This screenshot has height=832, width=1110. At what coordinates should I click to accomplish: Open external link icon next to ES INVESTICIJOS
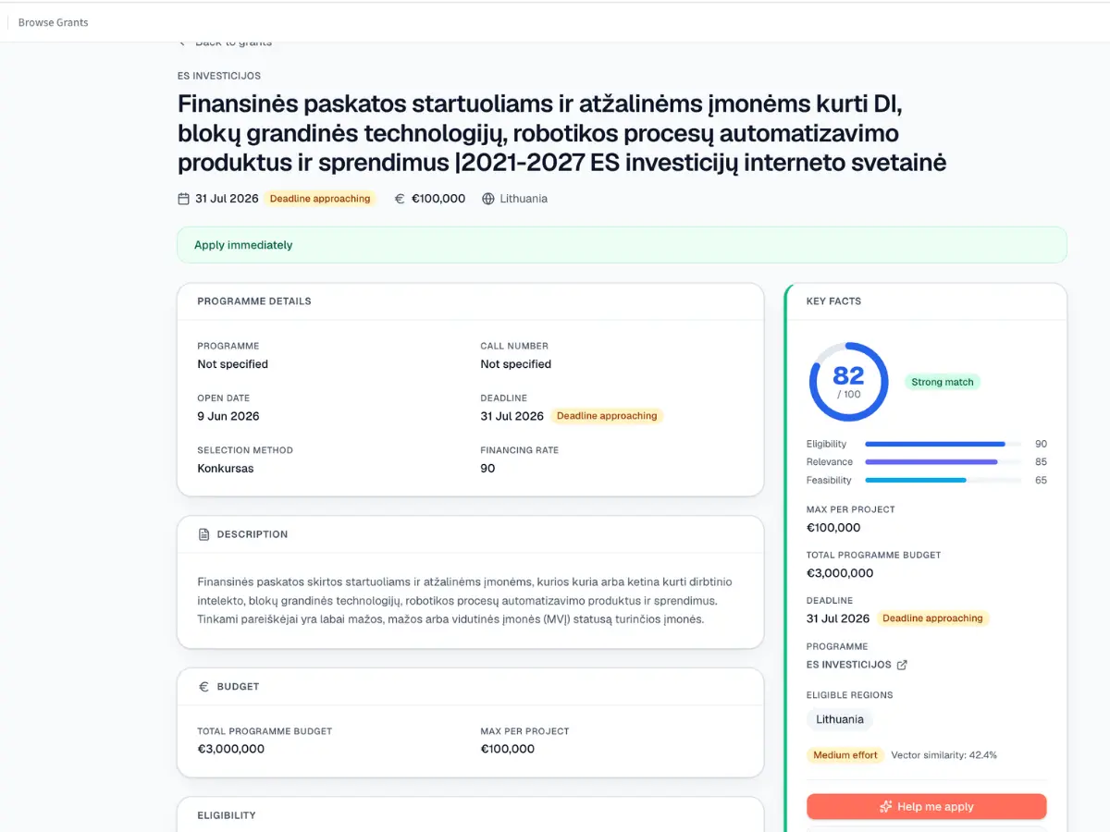(903, 665)
